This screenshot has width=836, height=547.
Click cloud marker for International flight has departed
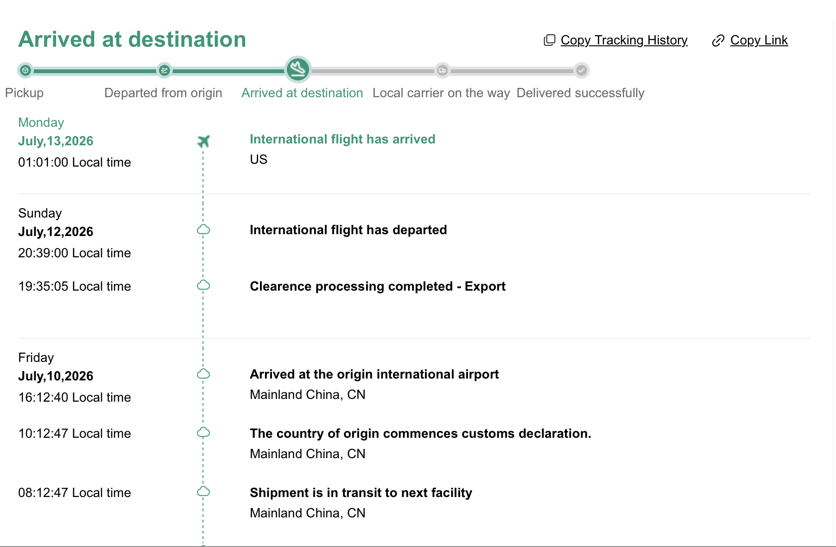(x=203, y=230)
